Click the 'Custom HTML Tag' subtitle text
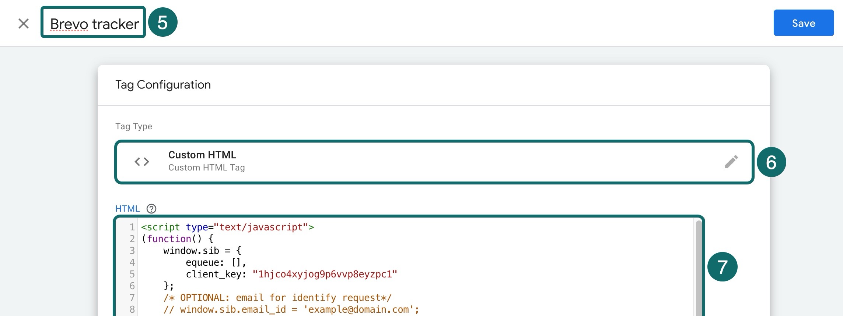This screenshot has height=316, width=843. click(207, 168)
